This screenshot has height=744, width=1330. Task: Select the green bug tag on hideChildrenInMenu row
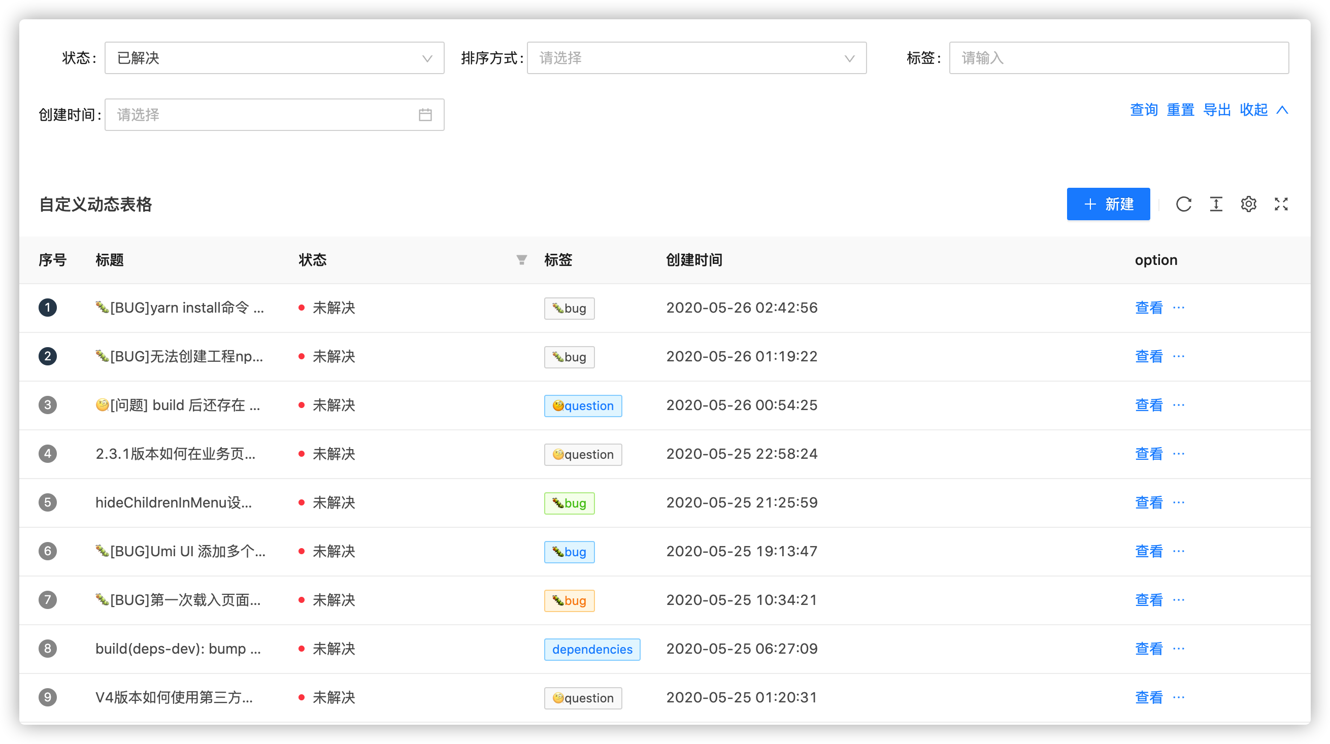pos(569,502)
